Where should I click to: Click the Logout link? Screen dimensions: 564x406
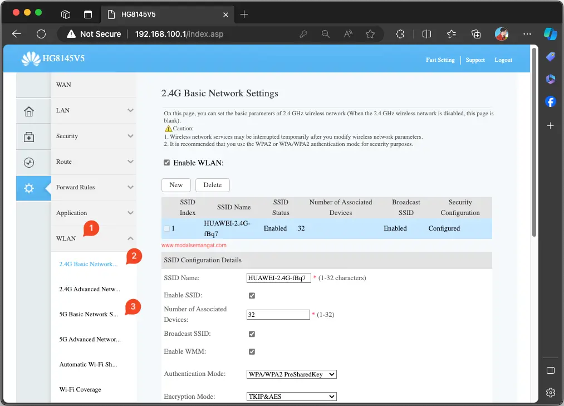click(x=503, y=60)
